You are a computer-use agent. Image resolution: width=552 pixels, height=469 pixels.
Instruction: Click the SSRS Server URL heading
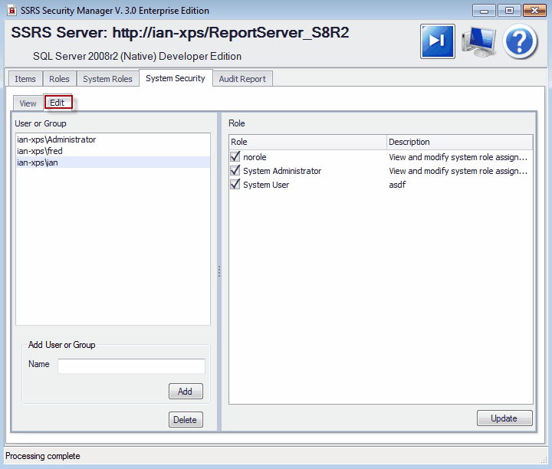180,33
